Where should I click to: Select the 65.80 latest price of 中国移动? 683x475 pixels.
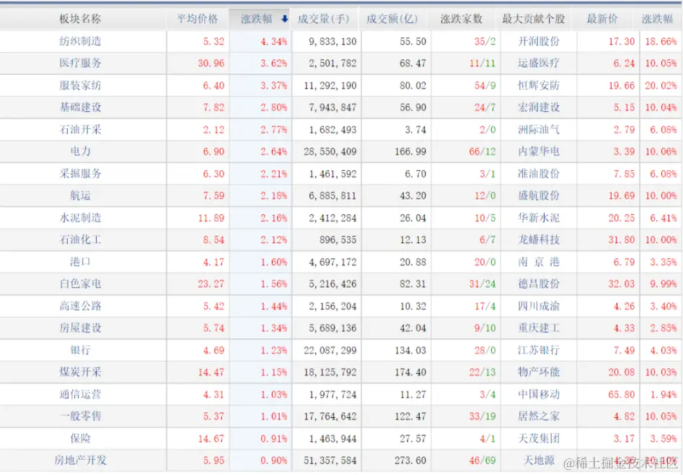point(621,394)
